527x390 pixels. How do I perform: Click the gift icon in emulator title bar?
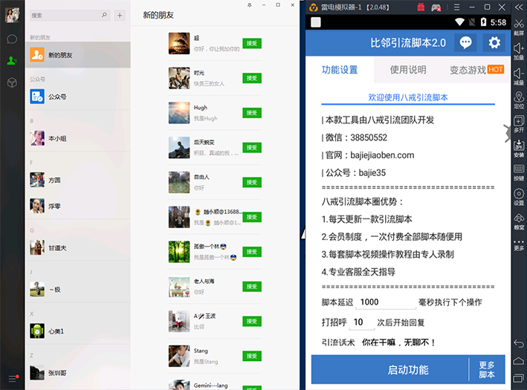pyautogui.click(x=421, y=7)
